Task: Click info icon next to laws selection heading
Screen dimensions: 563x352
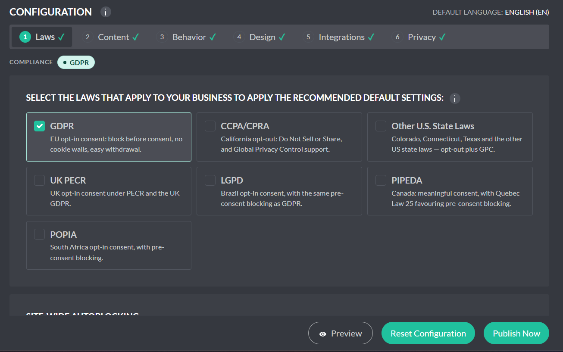Action: pos(455,98)
